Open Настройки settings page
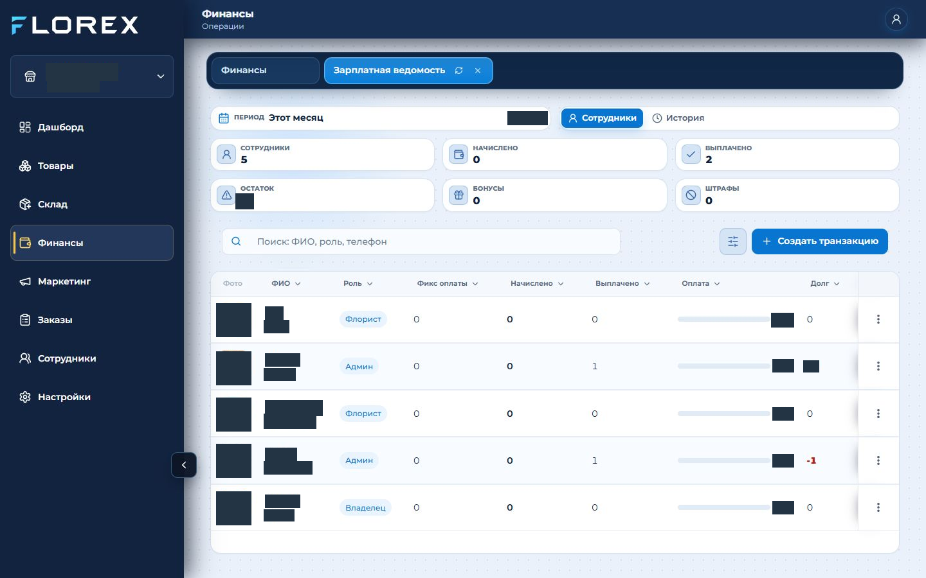Viewport: 926px width, 578px height. [92, 397]
